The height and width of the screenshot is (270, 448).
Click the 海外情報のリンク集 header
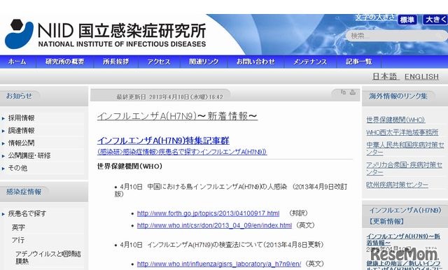(x=398, y=97)
